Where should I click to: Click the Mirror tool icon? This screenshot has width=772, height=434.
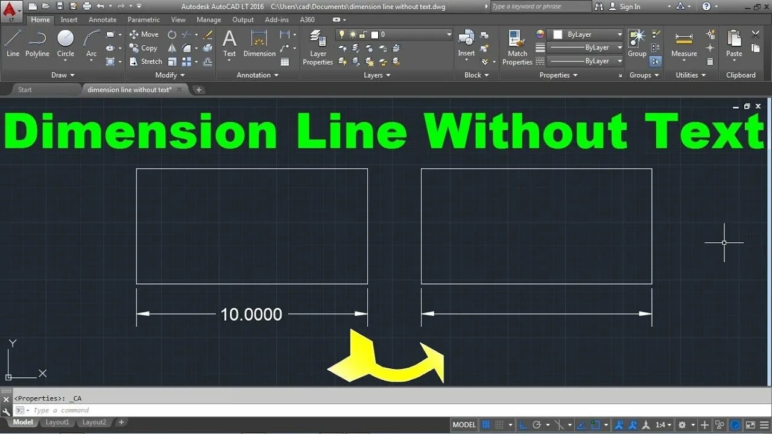[x=172, y=48]
